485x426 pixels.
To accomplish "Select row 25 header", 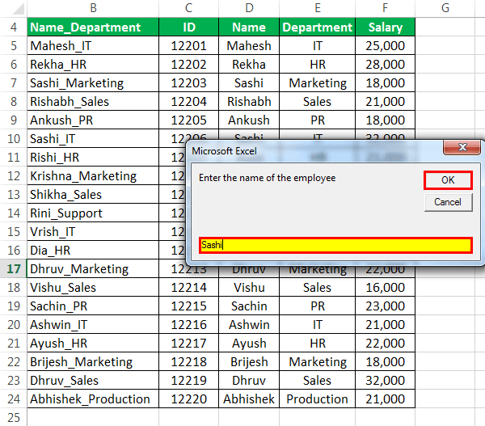I will point(14,417).
